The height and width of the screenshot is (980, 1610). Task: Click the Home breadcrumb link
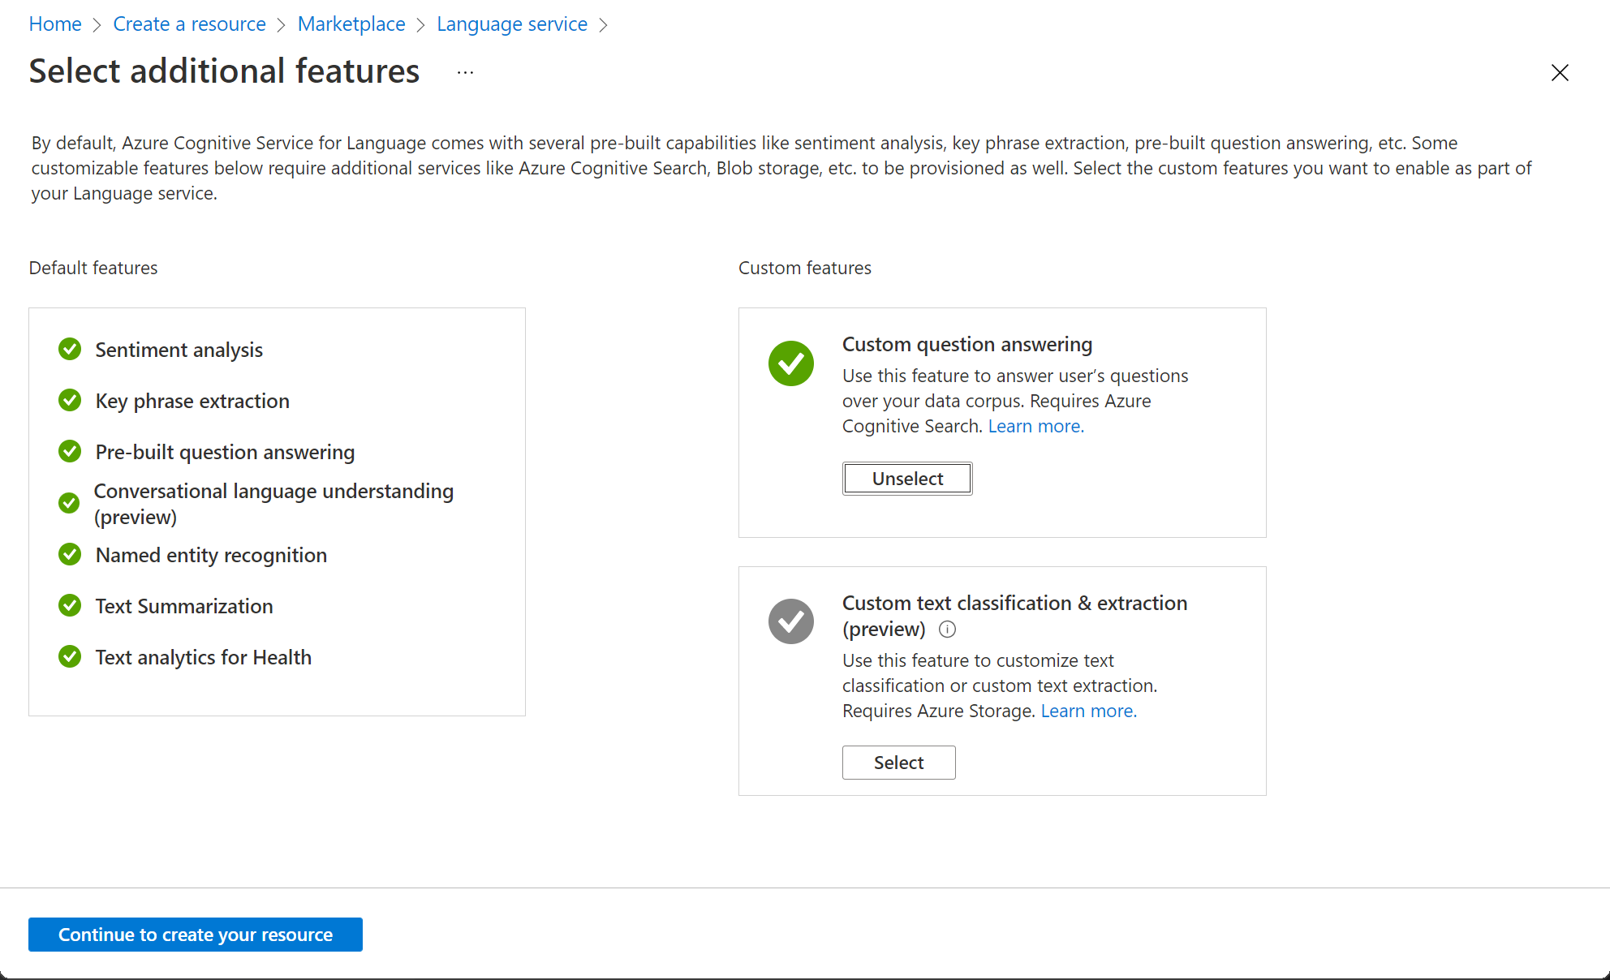coord(55,23)
